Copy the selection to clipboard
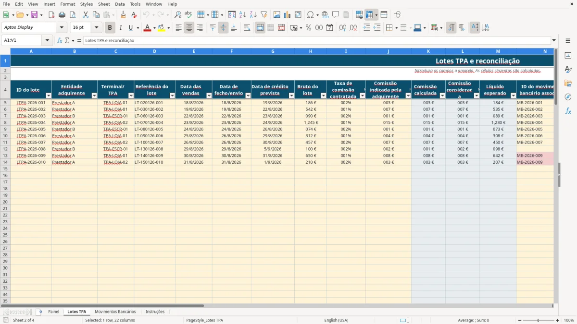 (x=96, y=15)
